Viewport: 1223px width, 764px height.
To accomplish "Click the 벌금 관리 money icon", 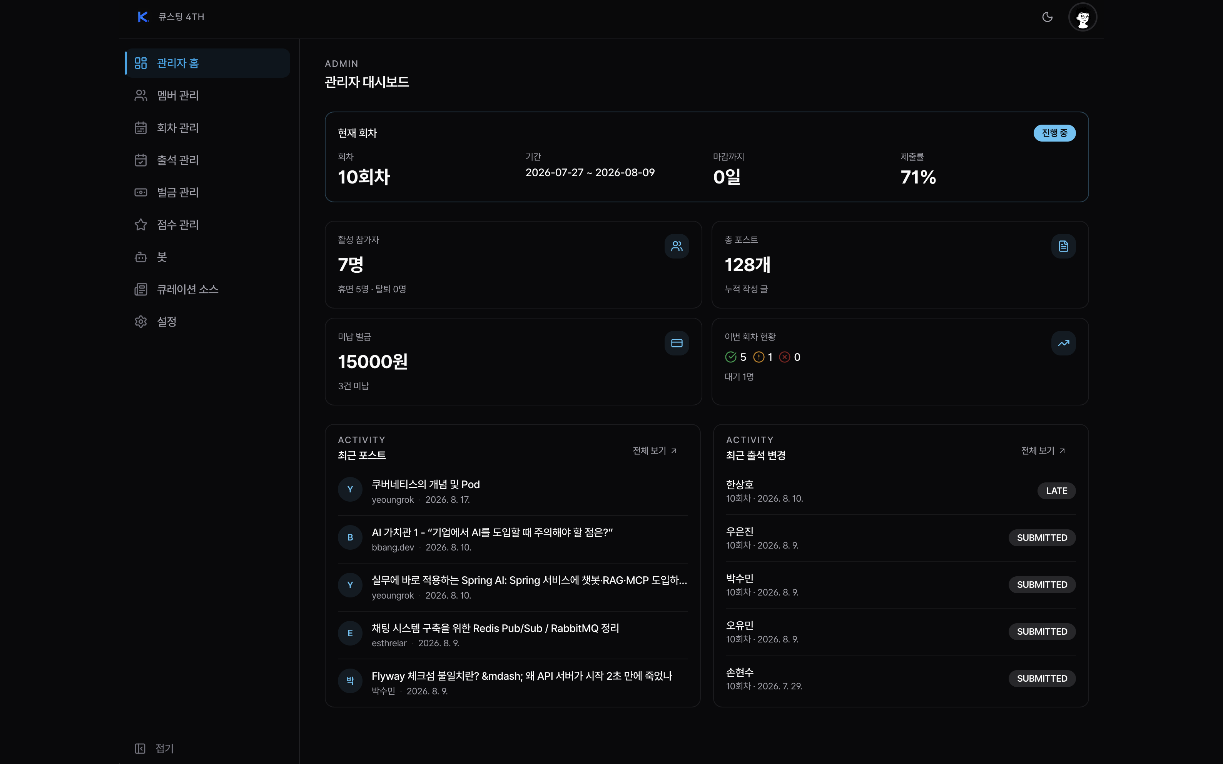I will (x=140, y=192).
